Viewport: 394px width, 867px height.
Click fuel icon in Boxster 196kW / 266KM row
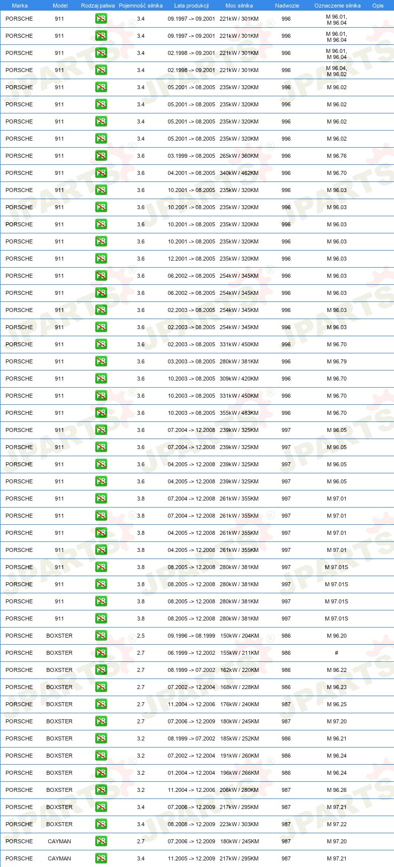pyautogui.click(x=101, y=773)
